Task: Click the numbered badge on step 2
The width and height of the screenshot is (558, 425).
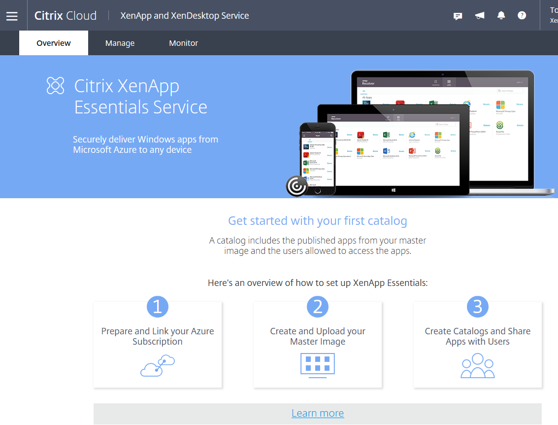Action: pos(317,306)
